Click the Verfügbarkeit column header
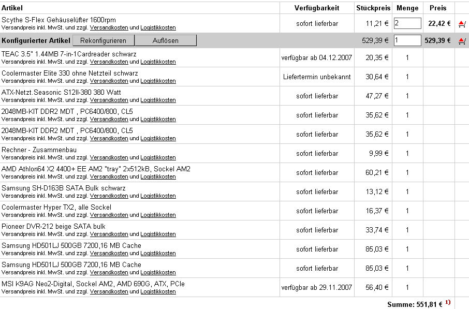469x309 pixels. (317, 8)
